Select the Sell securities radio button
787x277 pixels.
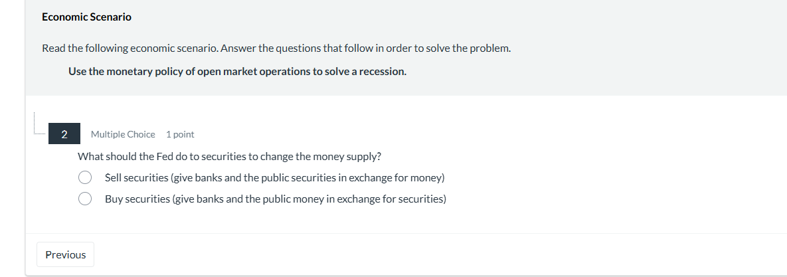[x=85, y=178]
